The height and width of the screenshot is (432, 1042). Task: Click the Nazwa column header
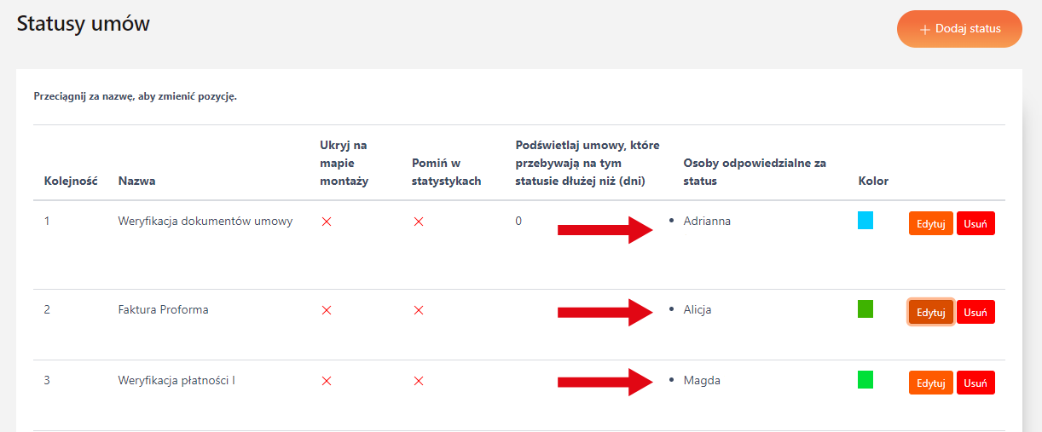[136, 181]
